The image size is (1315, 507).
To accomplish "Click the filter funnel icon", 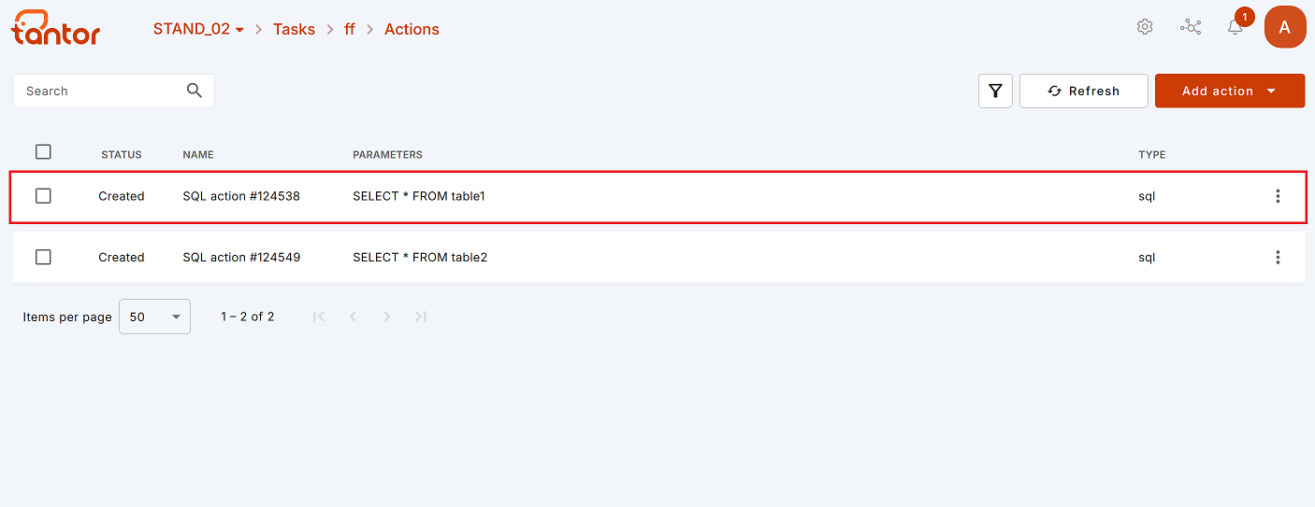I will pos(995,92).
